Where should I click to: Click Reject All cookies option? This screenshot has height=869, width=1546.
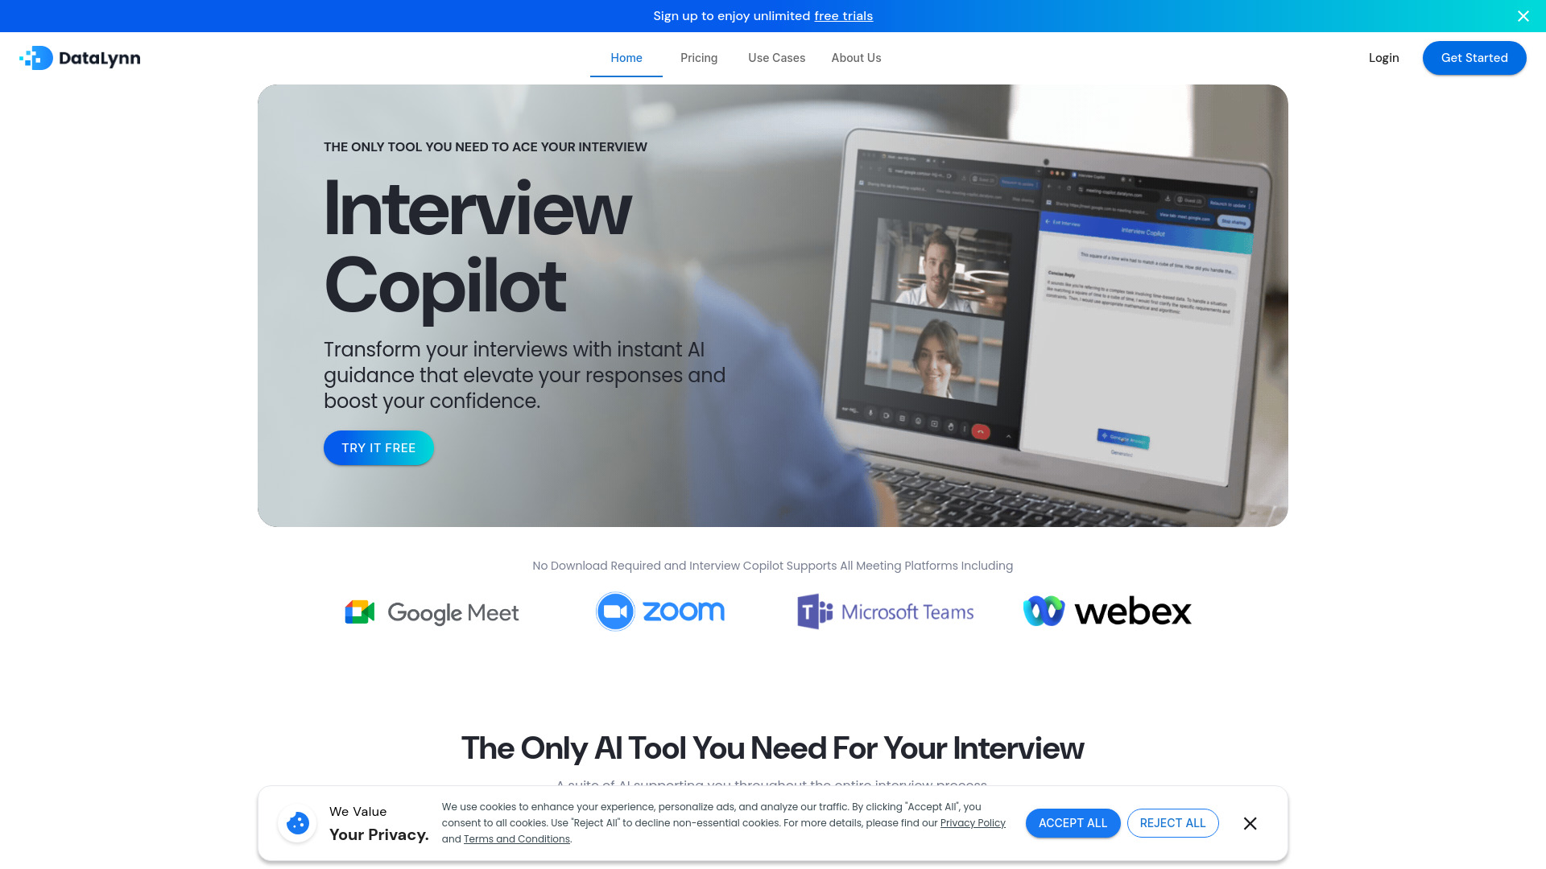point(1172,822)
